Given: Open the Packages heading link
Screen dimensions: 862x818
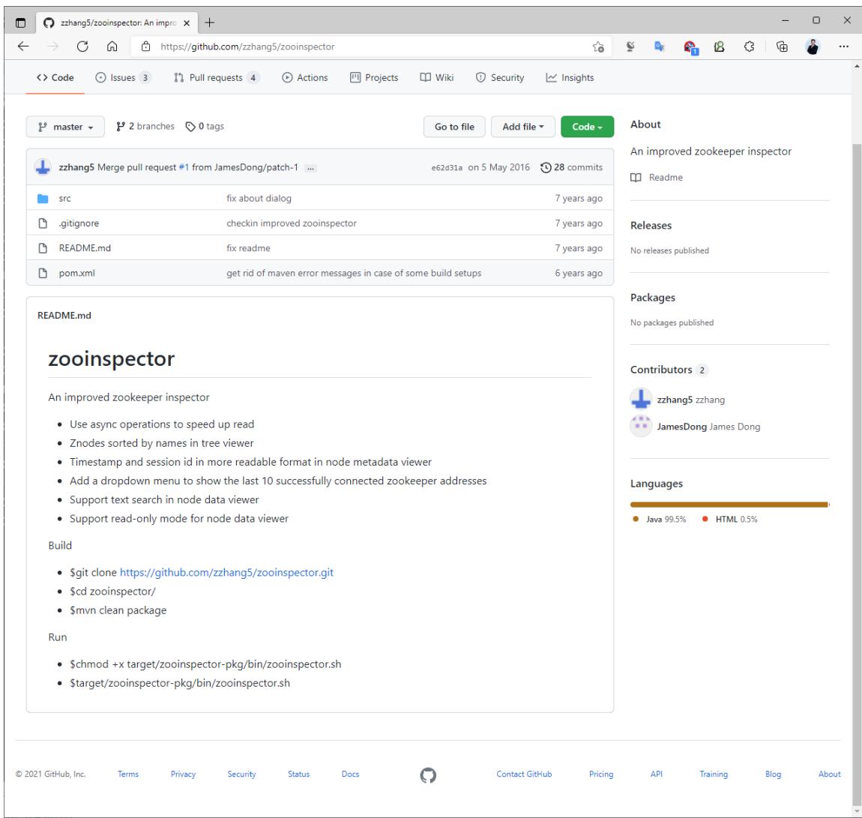Looking at the screenshot, I should (x=653, y=298).
